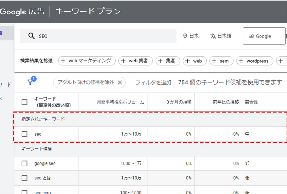This screenshot has width=287, height=194.
Task: Click the seo keyword text
Action: pyautogui.click(x=38, y=134)
